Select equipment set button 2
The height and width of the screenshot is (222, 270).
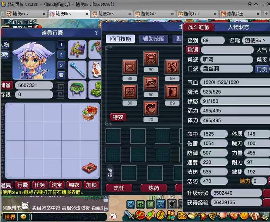[61, 55]
